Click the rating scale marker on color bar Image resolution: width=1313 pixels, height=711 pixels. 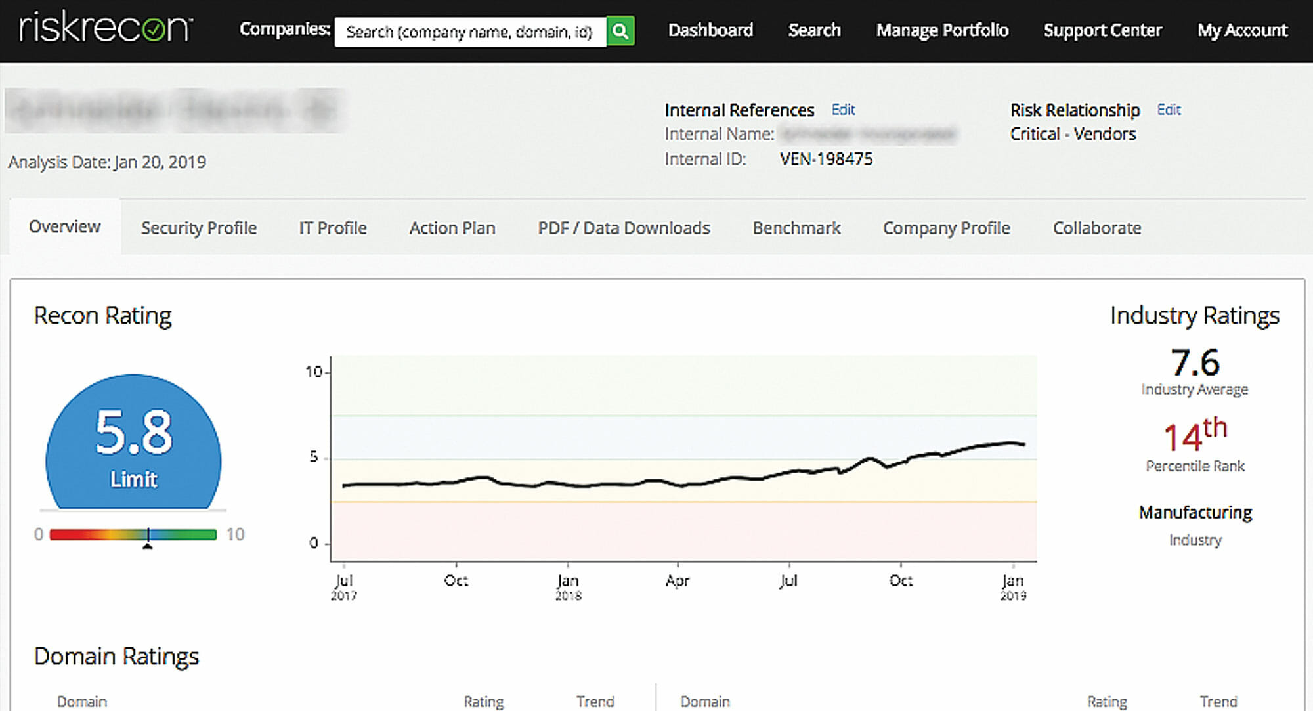click(x=148, y=536)
